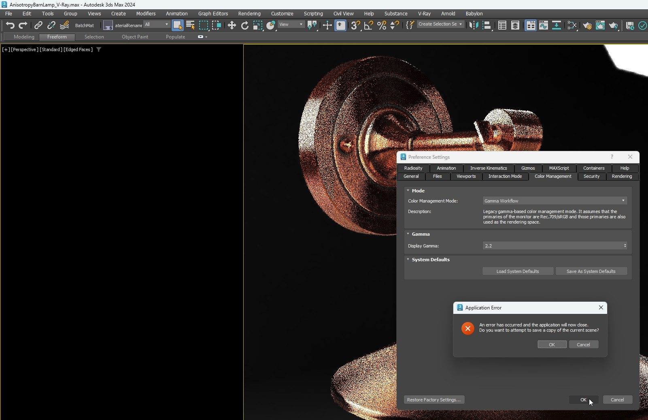This screenshot has width=648, height=420.
Task: Click the Align tool icon
Action: tap(487, 25)
